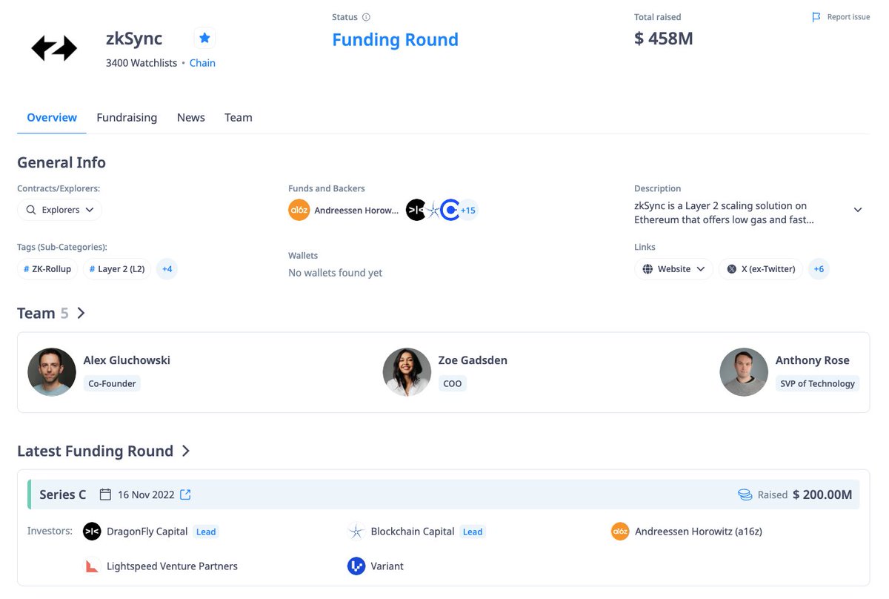The width and height of the screenshot is (889, 599).
Task: Open DragonFly Capital investor link
Action: pyautogui.click(x=147, y=532)
